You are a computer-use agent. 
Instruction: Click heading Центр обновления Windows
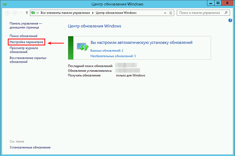click(95, 26)
